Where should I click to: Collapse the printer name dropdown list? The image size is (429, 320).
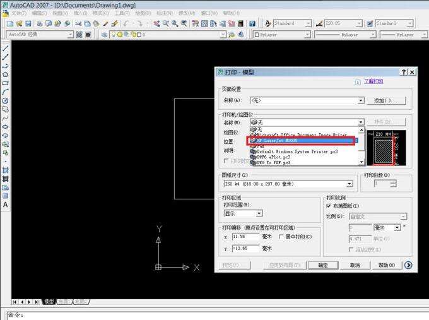(x=361, y=122)
